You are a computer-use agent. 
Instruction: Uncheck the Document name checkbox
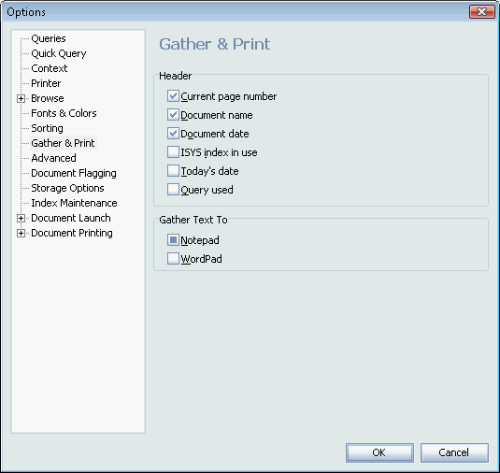173,114
